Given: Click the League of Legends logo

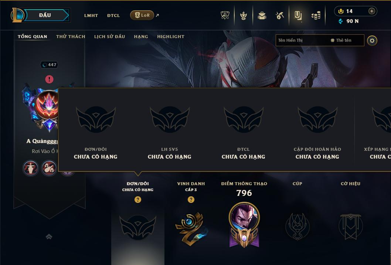Looking at the screenshot, I should tap(17, 15).
